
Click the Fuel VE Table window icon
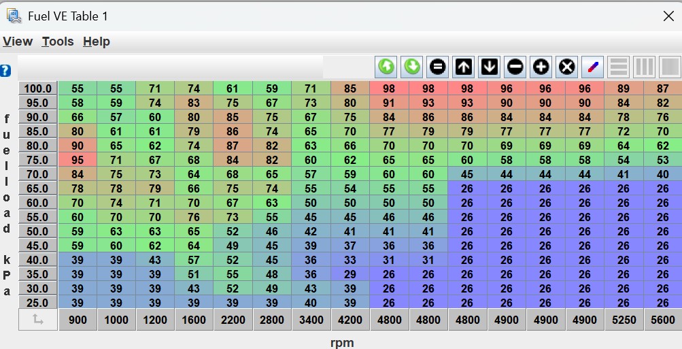click(14, 16)
